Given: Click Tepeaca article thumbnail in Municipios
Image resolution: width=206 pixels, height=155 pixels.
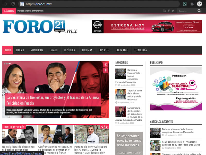Looking at the screenshot, I should (121, 94).
